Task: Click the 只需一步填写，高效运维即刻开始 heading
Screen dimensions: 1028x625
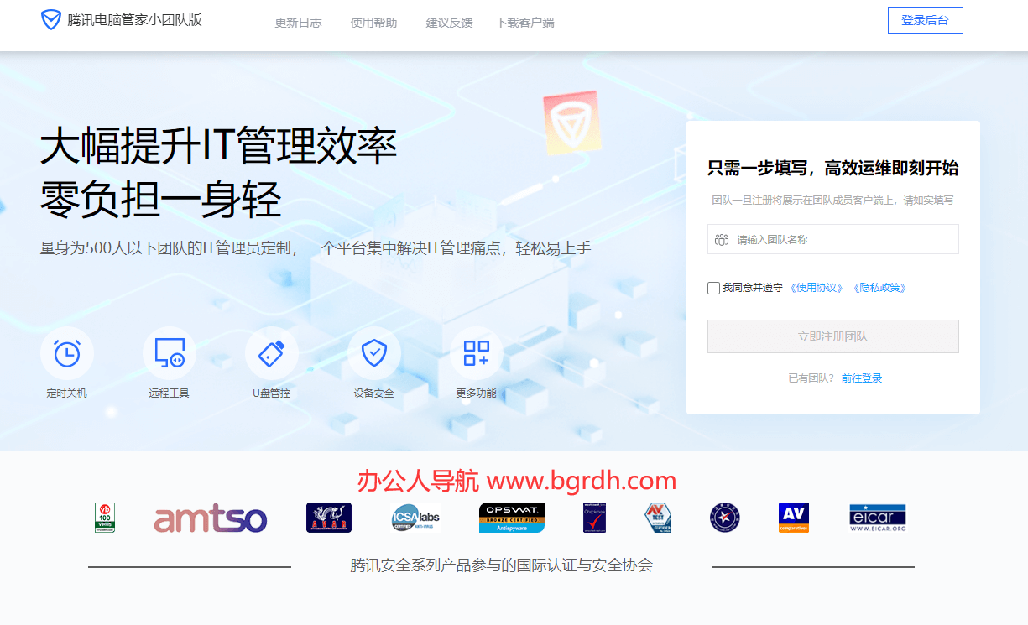Action: [832, 169]
